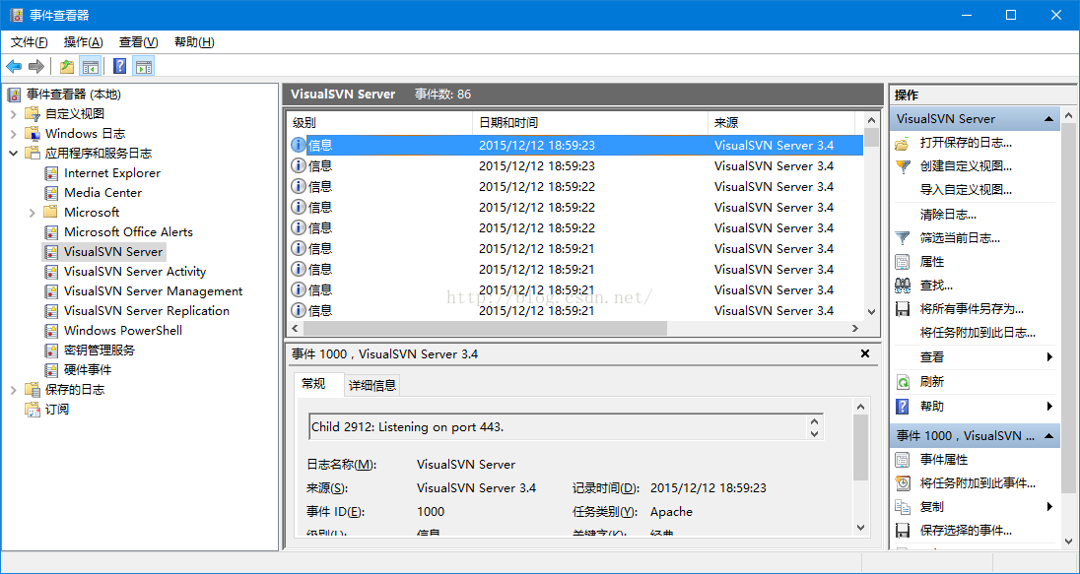Collapse the 事件 1000 actions section
1080x574 pixels.
click(1049, 435)
